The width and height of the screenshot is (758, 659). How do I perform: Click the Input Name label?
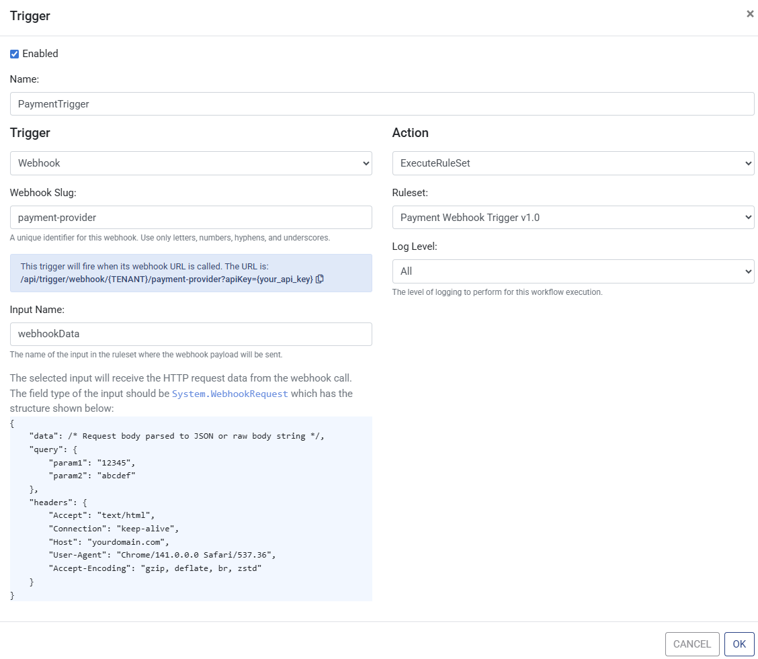[x=37, y=310]
